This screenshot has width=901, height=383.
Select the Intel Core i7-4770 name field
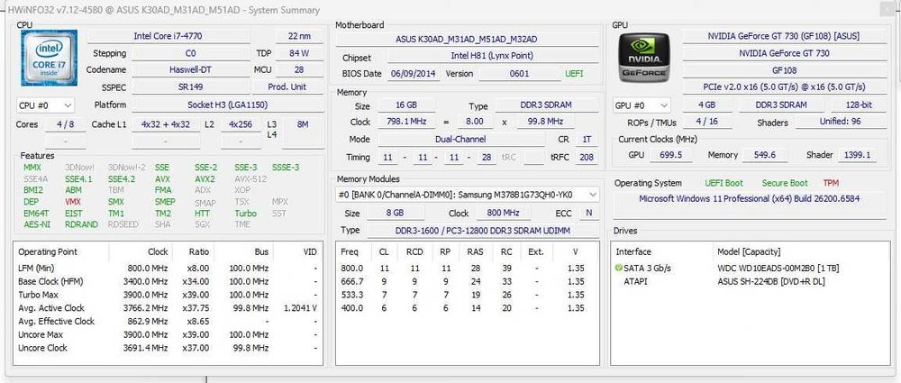168,36
